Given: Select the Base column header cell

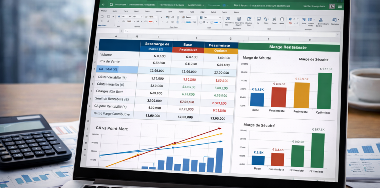Looking at the screenshot, I should (188, 44).
